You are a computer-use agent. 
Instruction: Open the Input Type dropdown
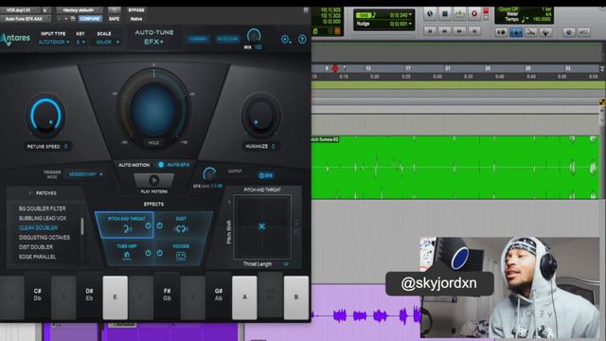[54, 42]
